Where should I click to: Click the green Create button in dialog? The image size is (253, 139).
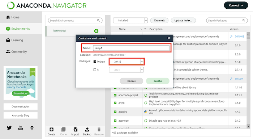click(158, 81)
